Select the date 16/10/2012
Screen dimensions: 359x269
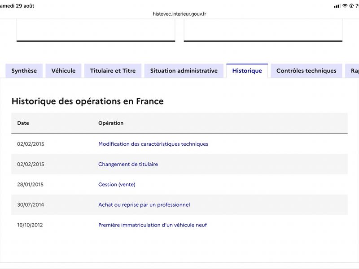(30, 225)
